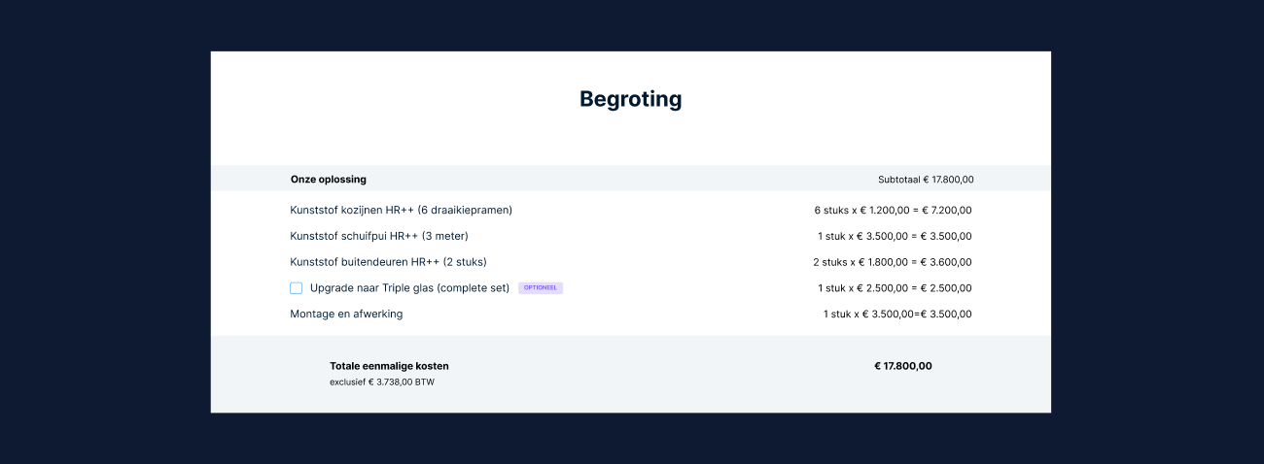
Task: Click the € 2.500,00 Triple glas price
Action: [895, 288]
